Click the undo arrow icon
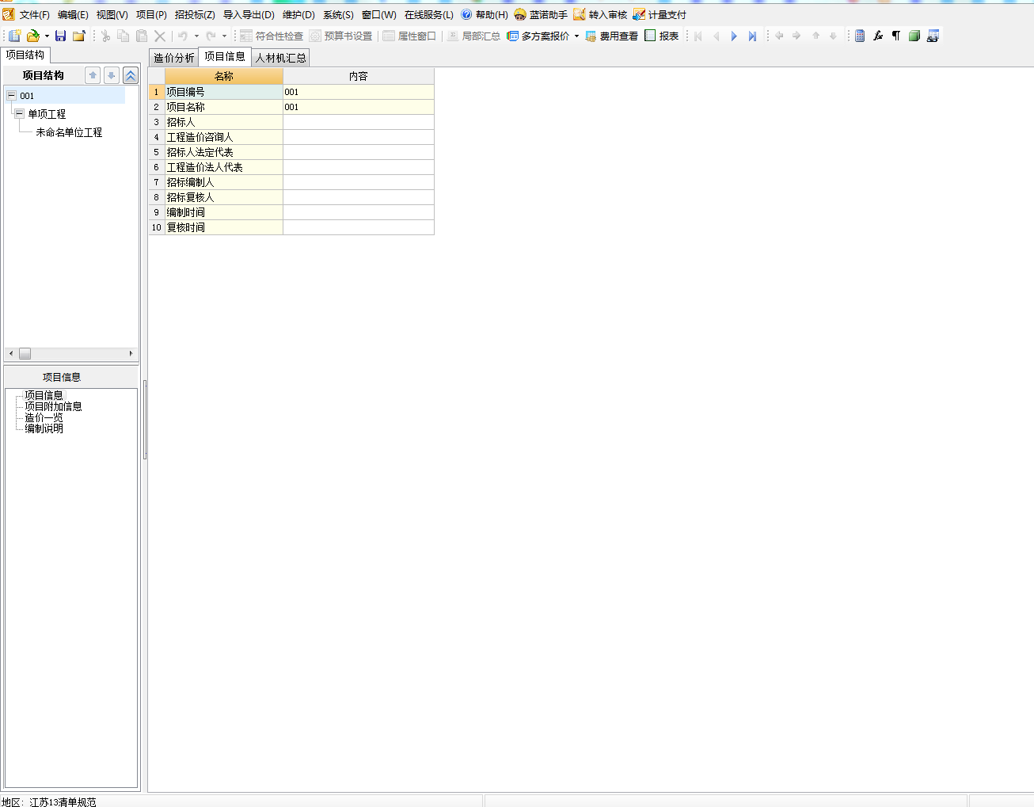 (184, 36)
